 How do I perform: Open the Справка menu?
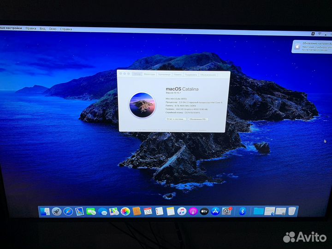pos(66,29)
